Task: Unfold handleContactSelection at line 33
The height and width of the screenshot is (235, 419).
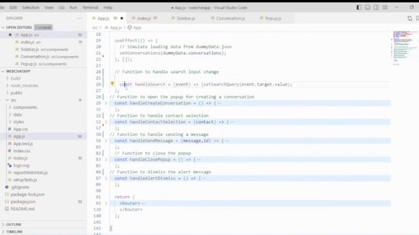Action: (x=106, y=122)
